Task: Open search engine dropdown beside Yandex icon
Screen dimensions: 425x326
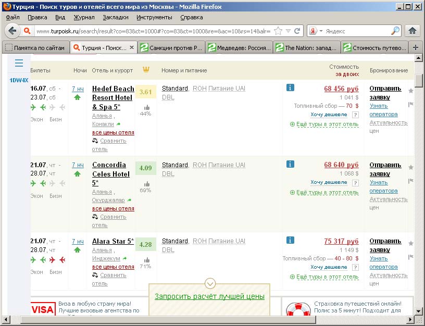Action: (x=321, y=31)
